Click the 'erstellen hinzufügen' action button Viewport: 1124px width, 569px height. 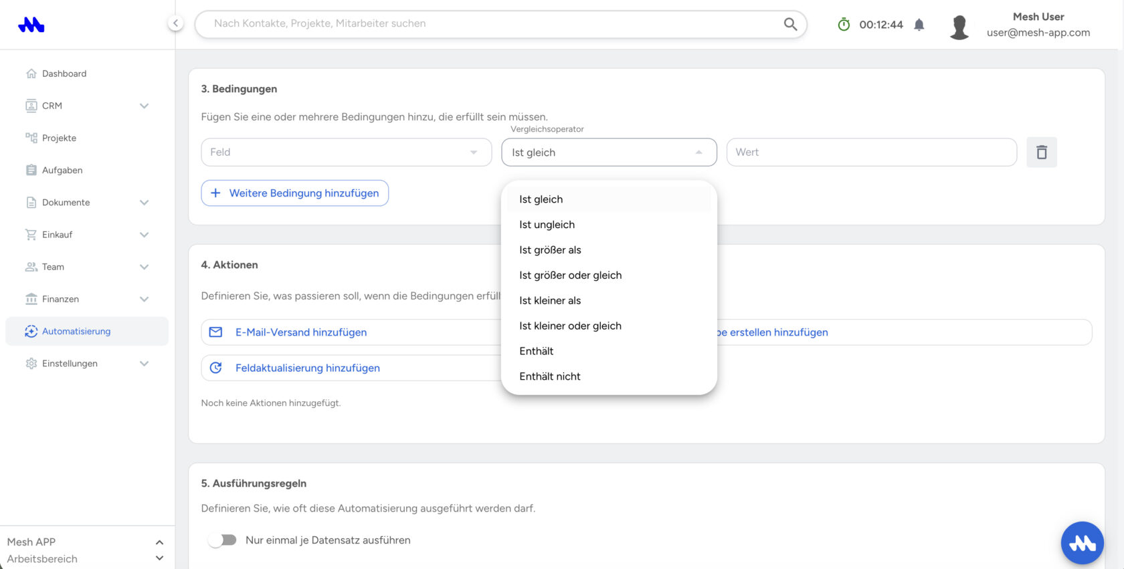905,332
